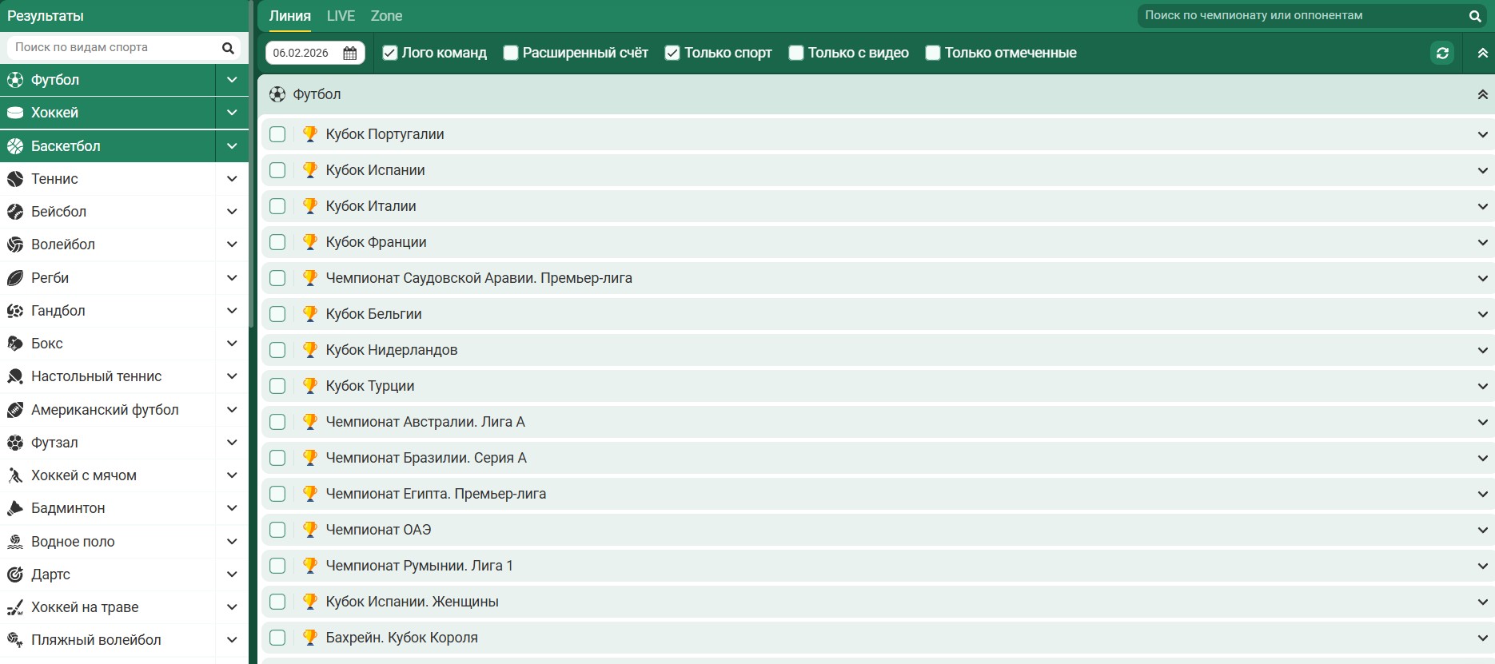1495x664 pixels.
Task: Open Баскетбол in the sports sidebar
Action: pos(66,146)
